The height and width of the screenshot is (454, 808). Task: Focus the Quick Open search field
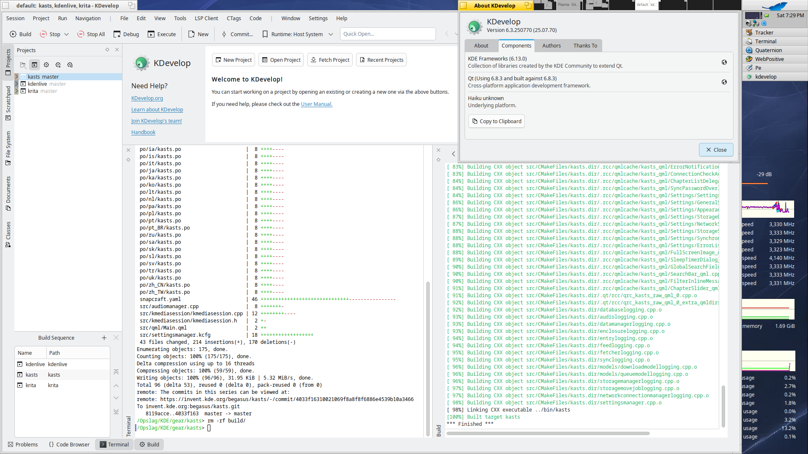click(388, 34)
